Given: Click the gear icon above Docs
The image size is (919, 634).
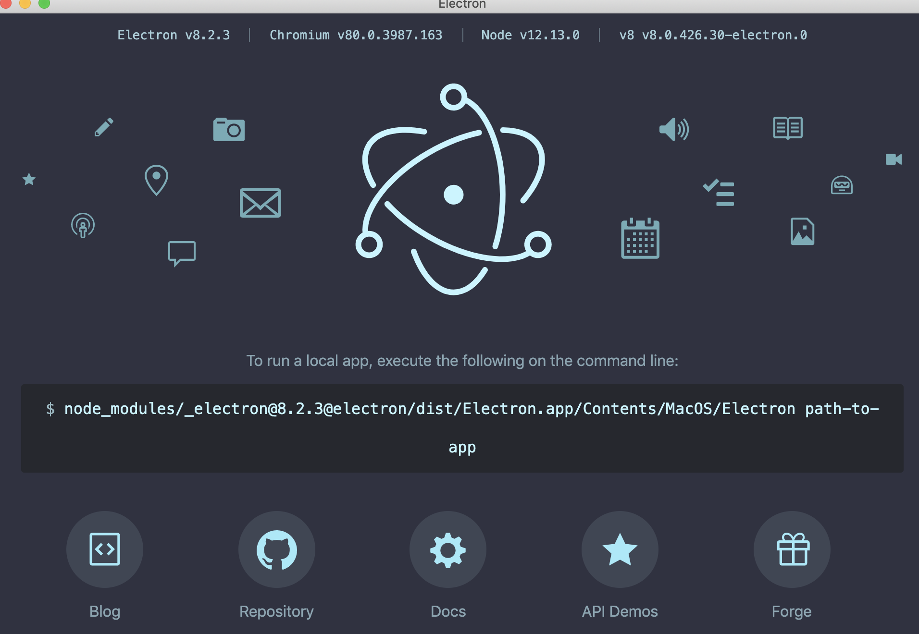Looking at the screenshot, I should coord(447,549).
